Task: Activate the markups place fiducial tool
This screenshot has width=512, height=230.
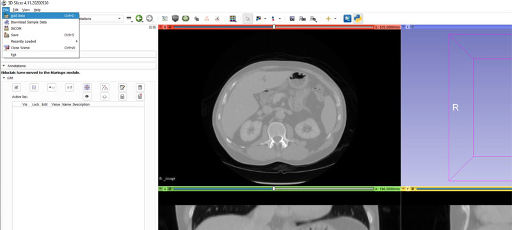Action: pos(273,19)
